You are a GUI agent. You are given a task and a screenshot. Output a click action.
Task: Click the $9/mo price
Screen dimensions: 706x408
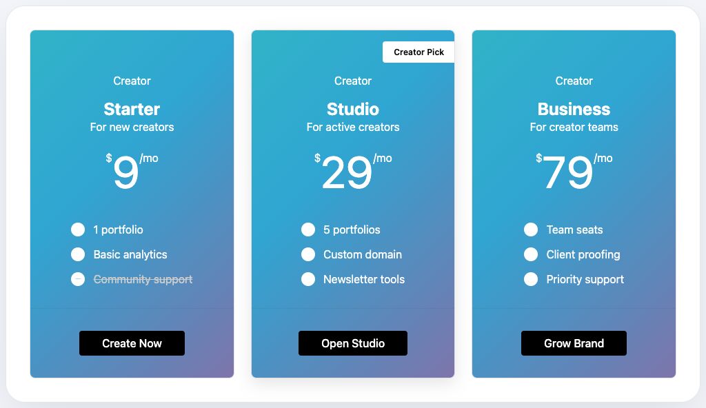click(x=132, y=171)
